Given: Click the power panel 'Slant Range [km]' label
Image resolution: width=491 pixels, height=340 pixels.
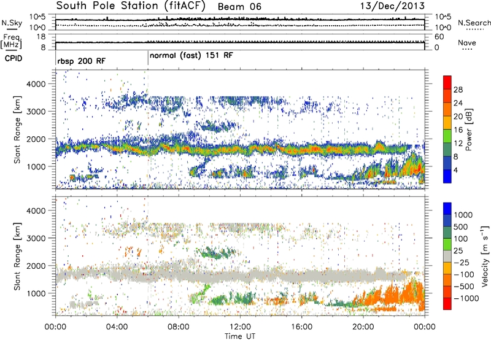Looking at the screenshot, I should tap(17, 129).
